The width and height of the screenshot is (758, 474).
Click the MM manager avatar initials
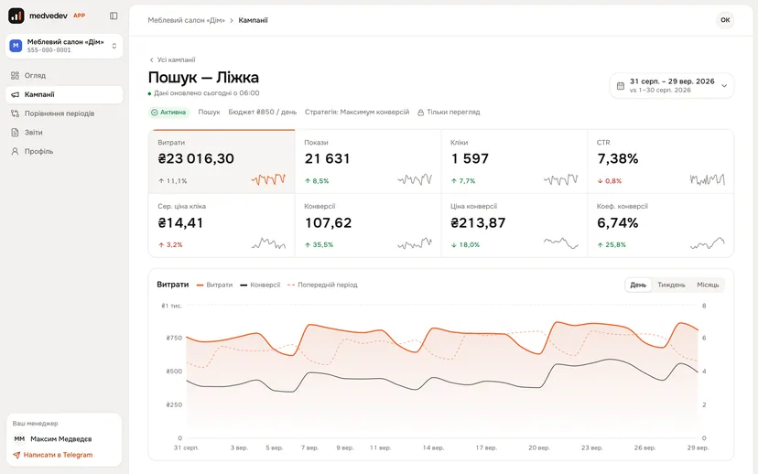pos(19,439)
